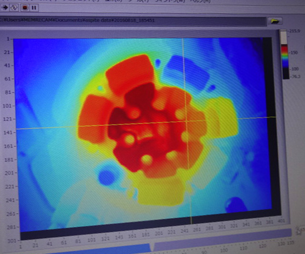Click the horizontal yellow cursor line on the graph
Screen dimensions: 305x254
pos(145,123)
